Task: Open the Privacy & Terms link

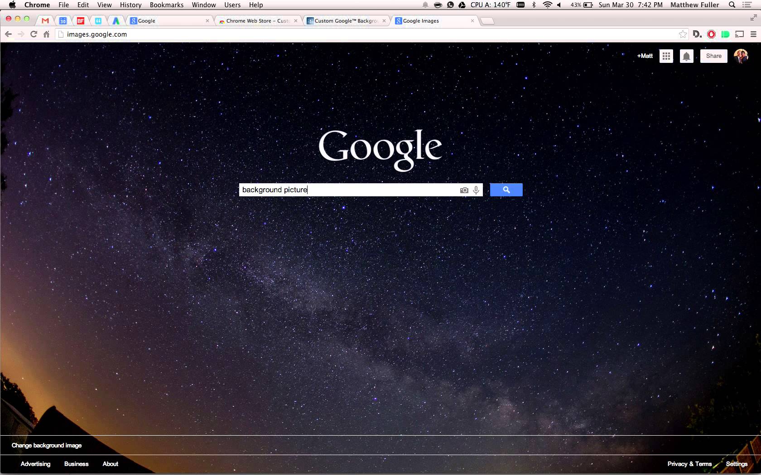Action: point(689,464)
